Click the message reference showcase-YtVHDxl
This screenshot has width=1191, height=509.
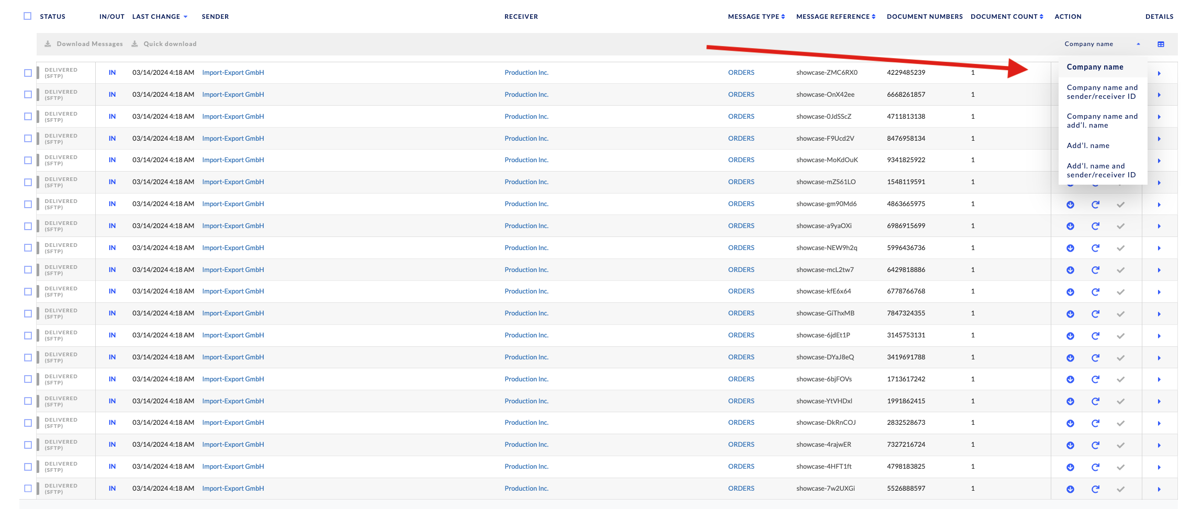click(x=824, y=401)
